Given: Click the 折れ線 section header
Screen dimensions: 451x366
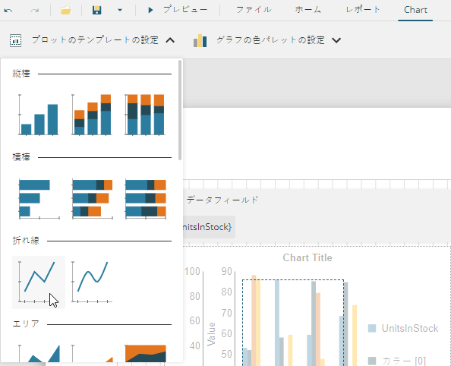Looking at the screenshot, I should pyautogui.click(x=26, y=241).
